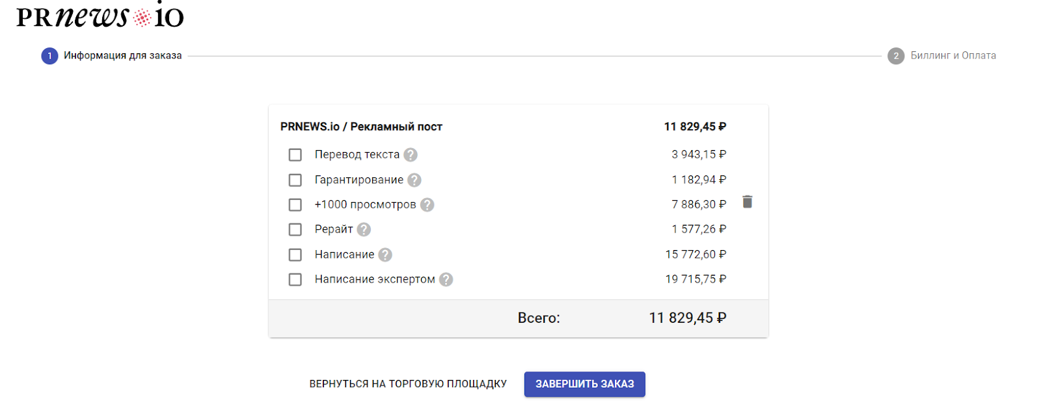Check the +1000 просмотров option
Viewport: 1041px width, 402px height.
tap(295, 205)
